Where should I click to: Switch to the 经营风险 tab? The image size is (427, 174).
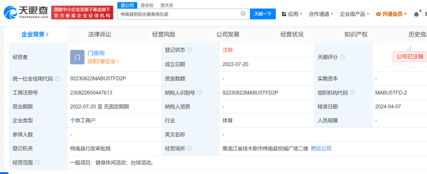[x=164, y=35]
